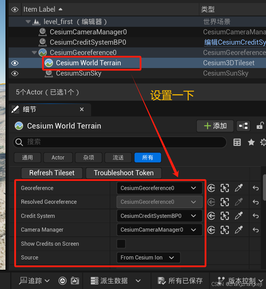The height and width of the screenshot is (289, 266).
Task: Toggle visibility of Cesium World Terrain
Action: (15, 63)
